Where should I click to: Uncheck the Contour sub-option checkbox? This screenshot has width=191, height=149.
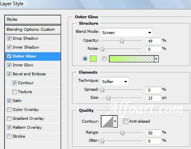click(x=14, y=83)
